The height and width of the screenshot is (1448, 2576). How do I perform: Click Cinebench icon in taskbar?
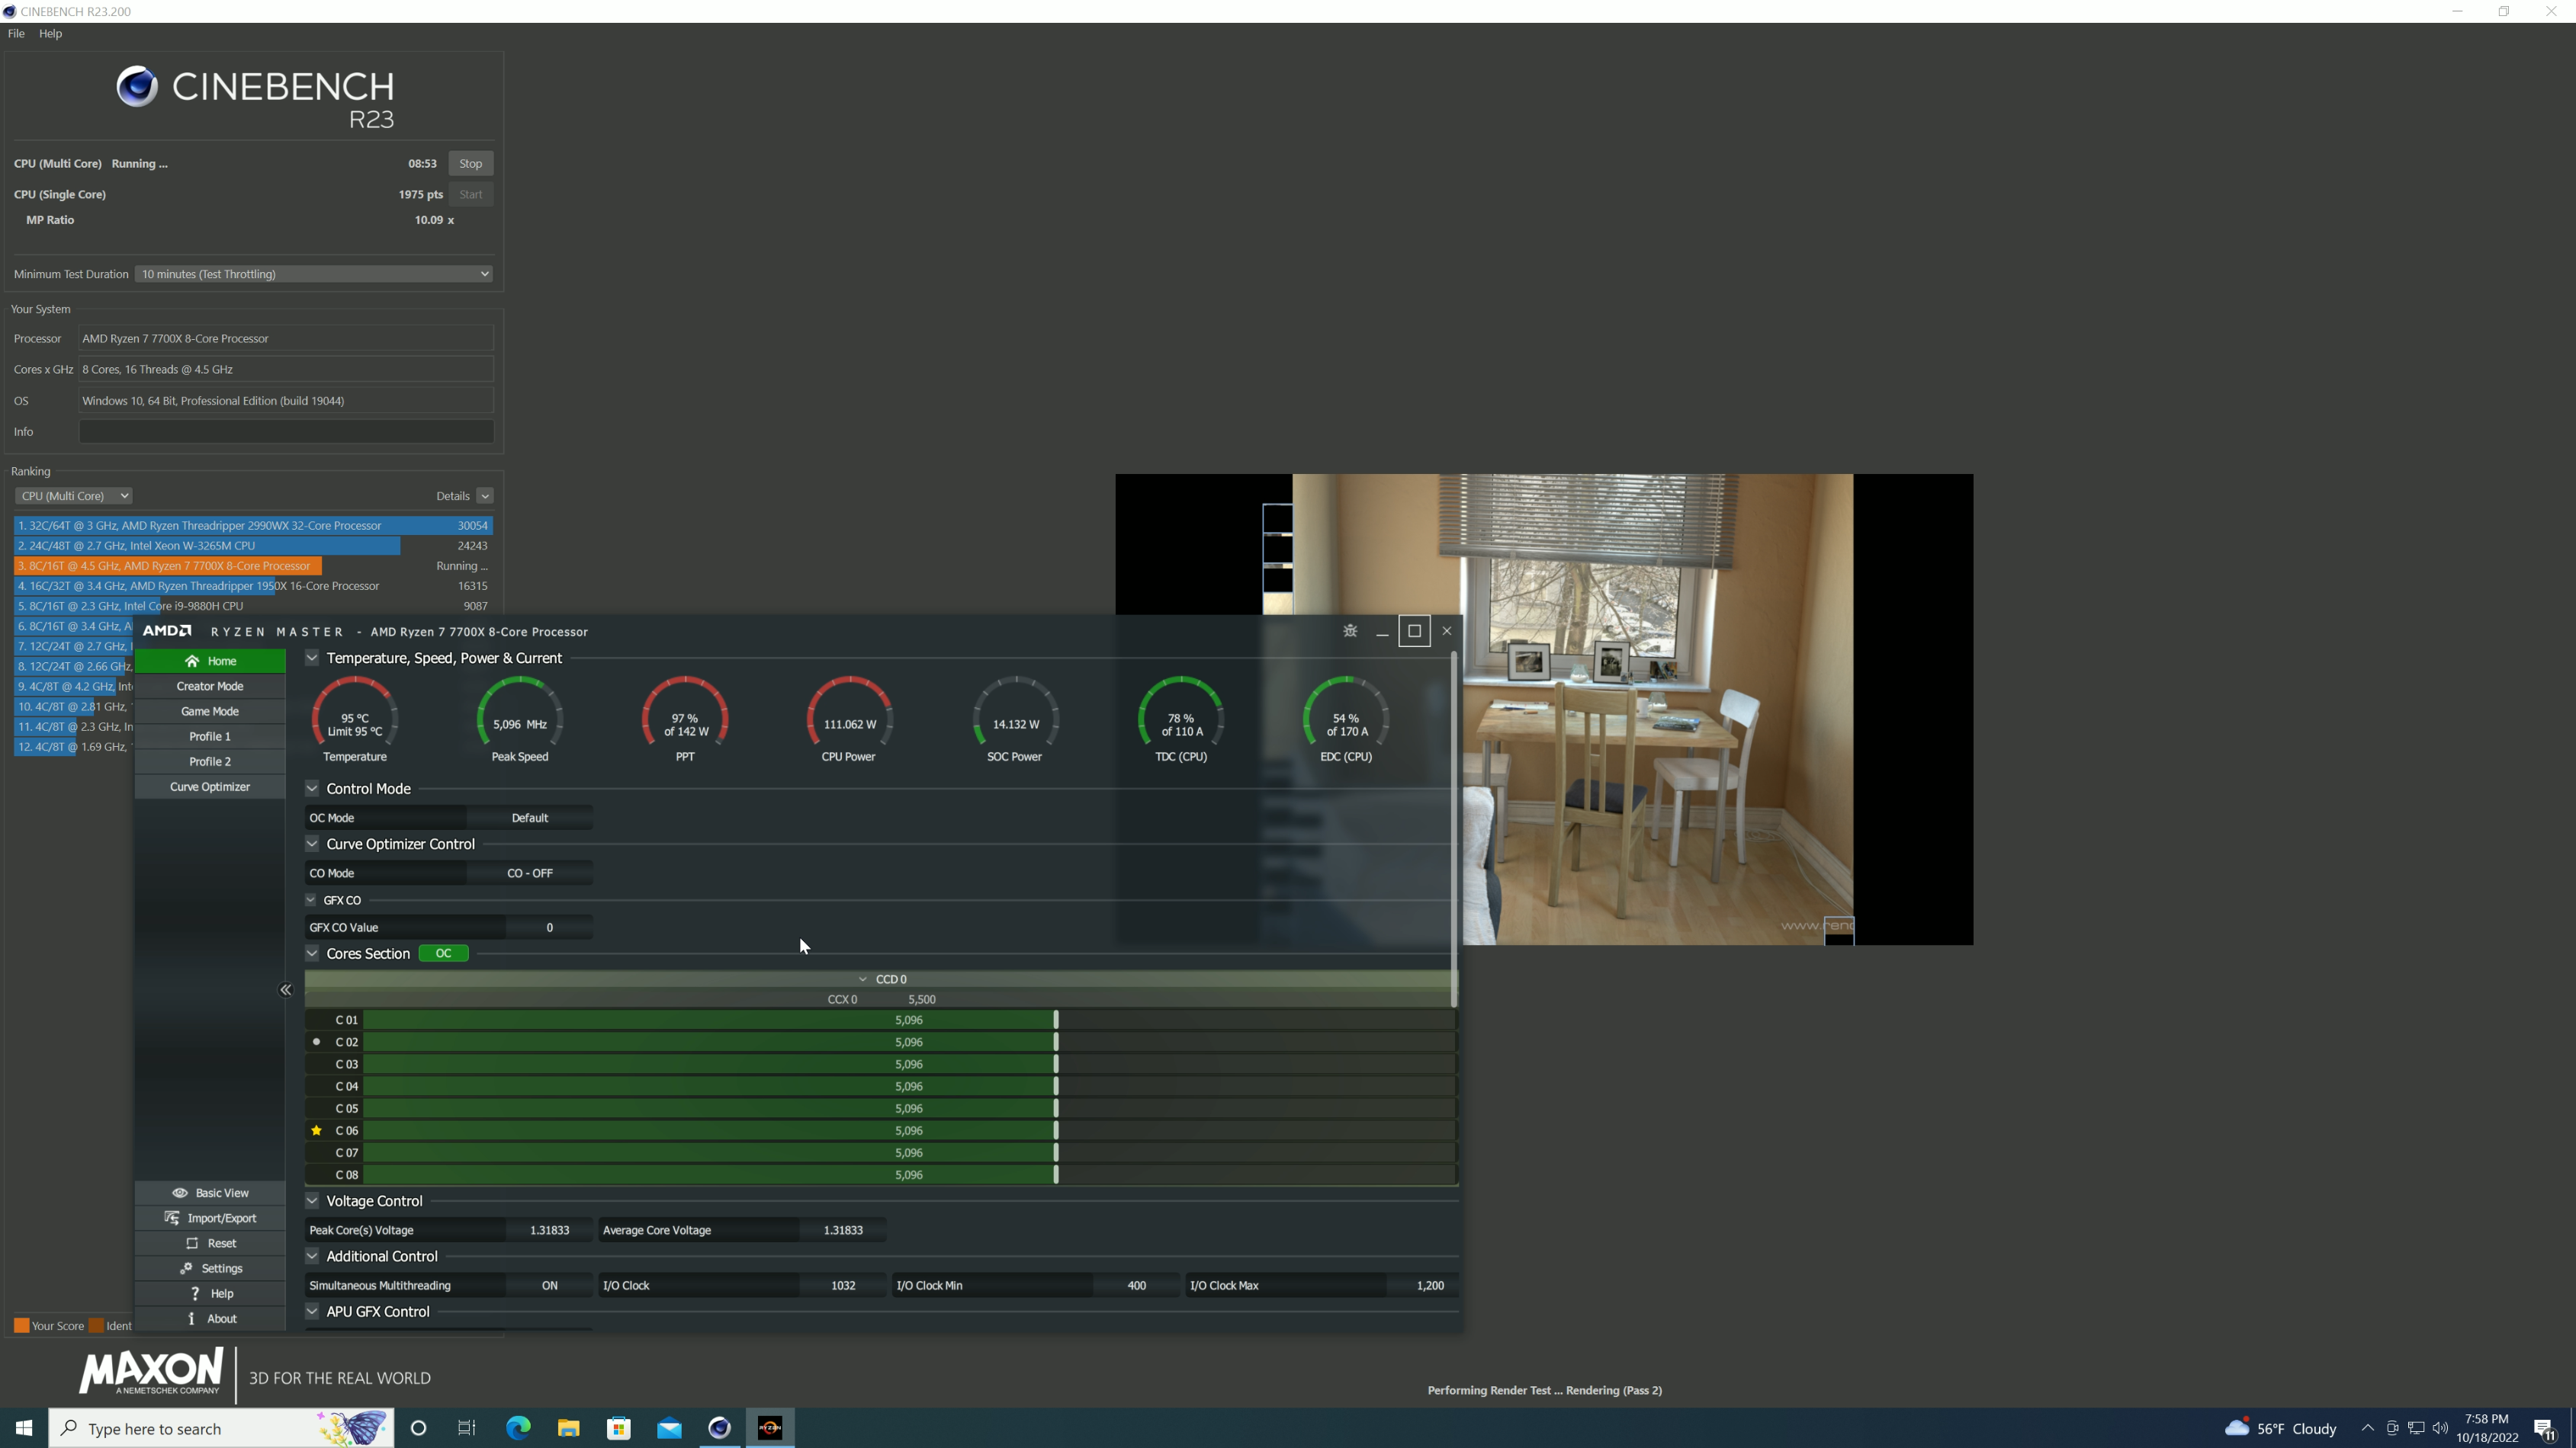(x=720, y=1428)
